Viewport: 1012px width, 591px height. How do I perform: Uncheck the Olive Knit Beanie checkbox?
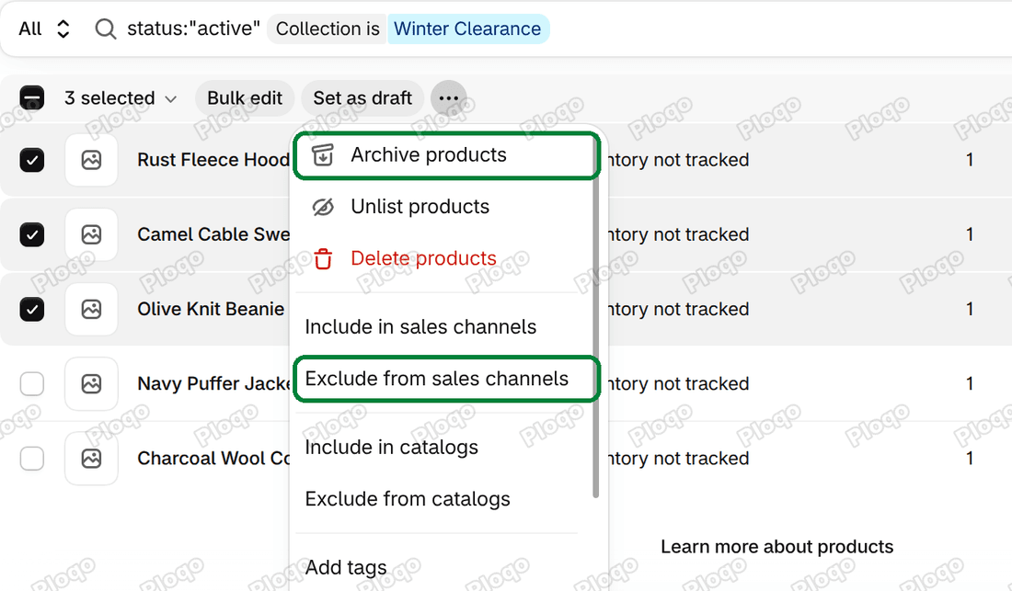click(31, 310)
